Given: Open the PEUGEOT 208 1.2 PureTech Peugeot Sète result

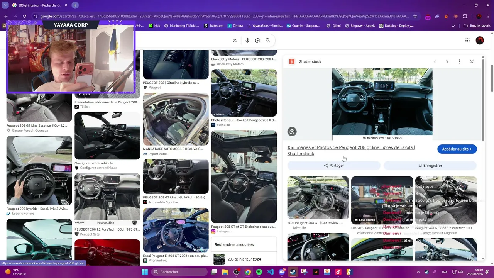Looking at the screenshot, I should click(107, 199).
